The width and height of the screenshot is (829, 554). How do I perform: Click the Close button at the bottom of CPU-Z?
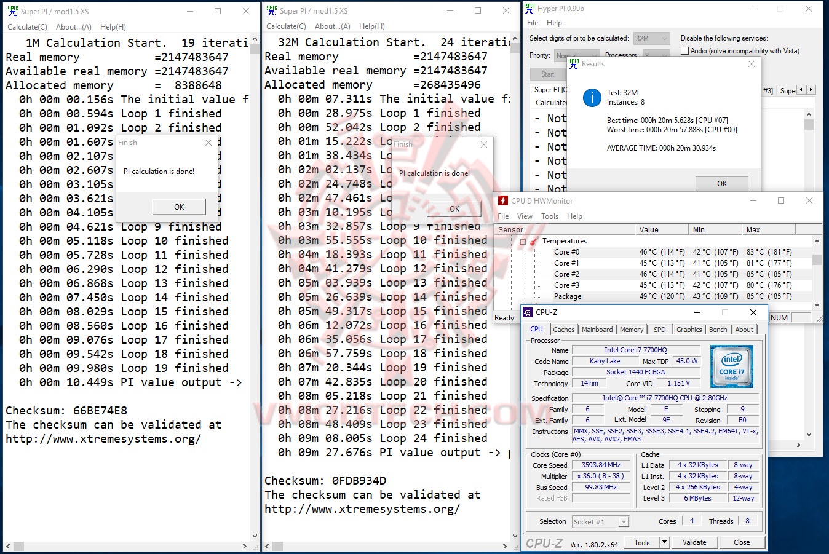pyautogui.click(x=742, y=542)
